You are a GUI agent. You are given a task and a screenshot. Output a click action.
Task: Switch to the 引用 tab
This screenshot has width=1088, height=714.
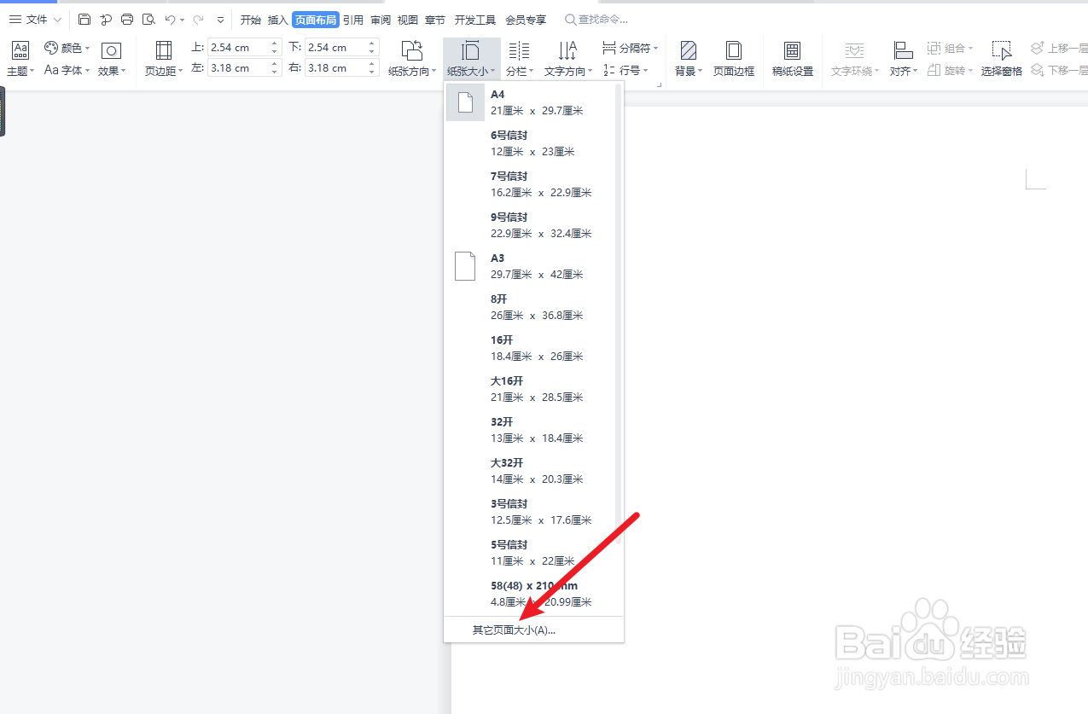[353, 19]
